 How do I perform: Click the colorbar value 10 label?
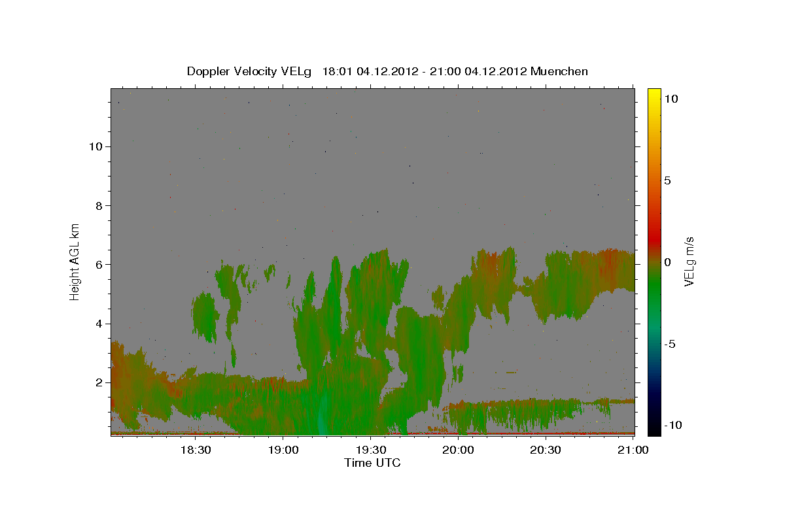click(671, 98)
